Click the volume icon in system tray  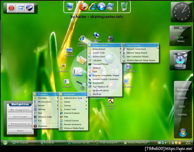(166, 143)
